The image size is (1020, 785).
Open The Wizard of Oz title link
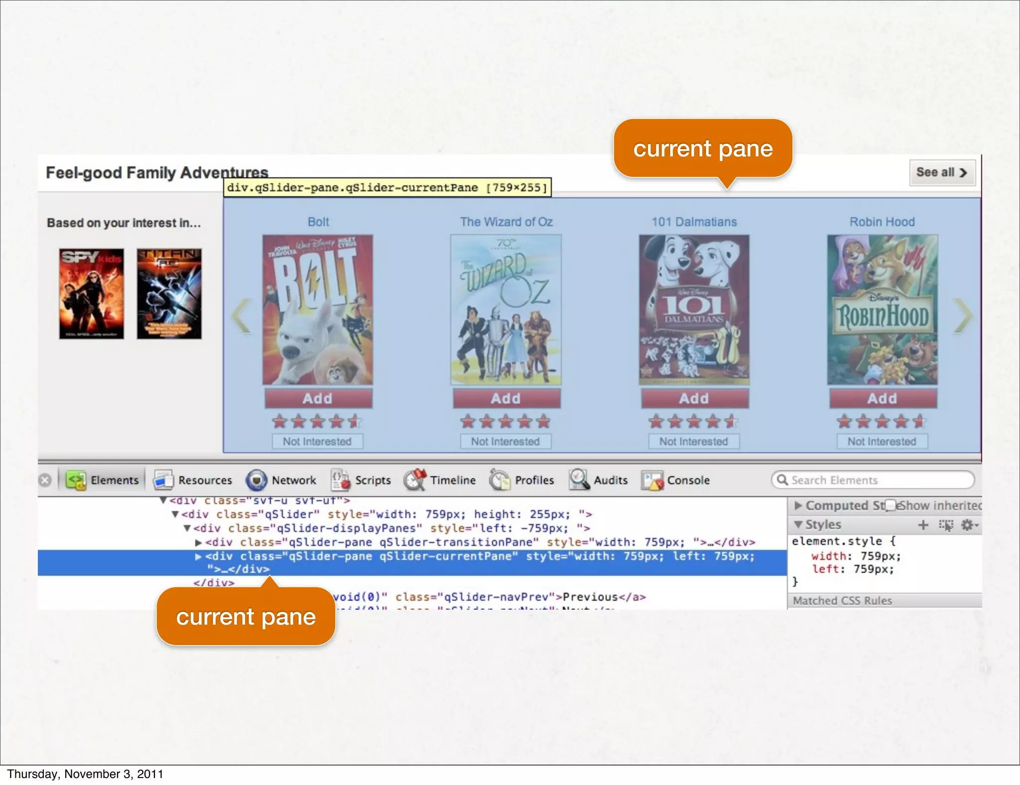coord(507,222)
